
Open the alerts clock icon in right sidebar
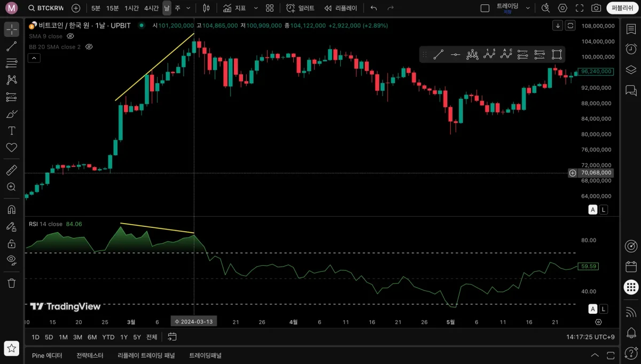(631, 49)
